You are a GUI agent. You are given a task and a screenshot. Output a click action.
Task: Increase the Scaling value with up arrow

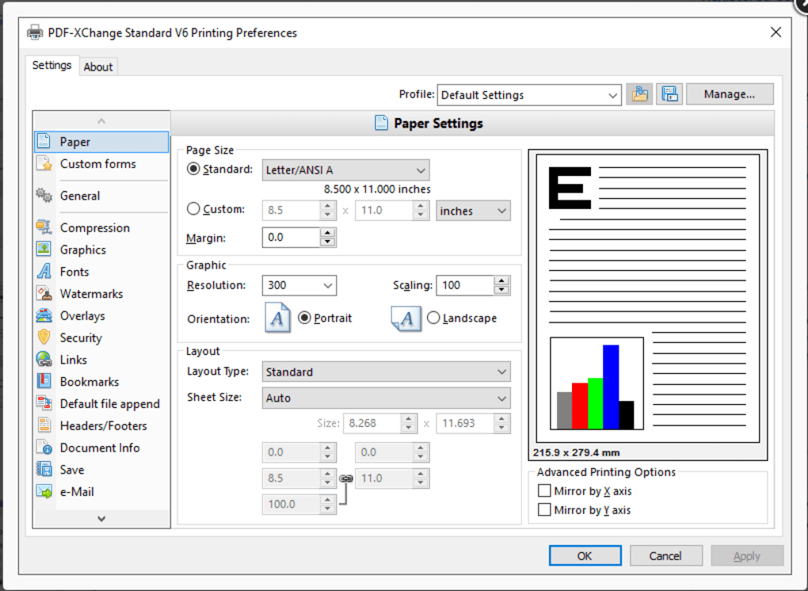point(501,280)
